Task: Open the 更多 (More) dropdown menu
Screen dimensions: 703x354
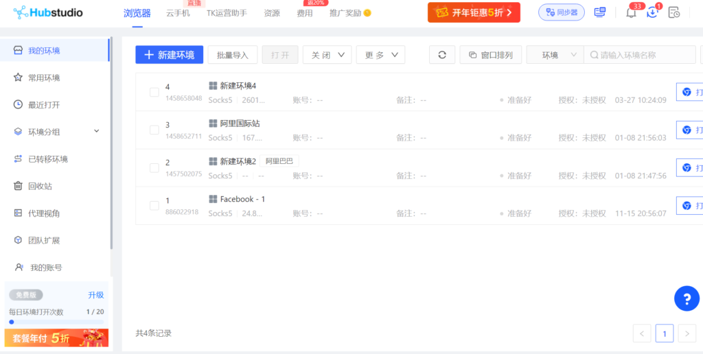Action: pos(380,55)
